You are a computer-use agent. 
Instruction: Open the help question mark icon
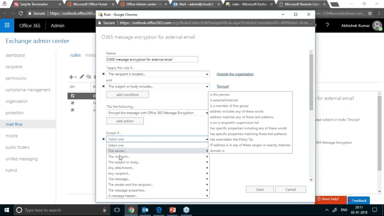point(327,25)
